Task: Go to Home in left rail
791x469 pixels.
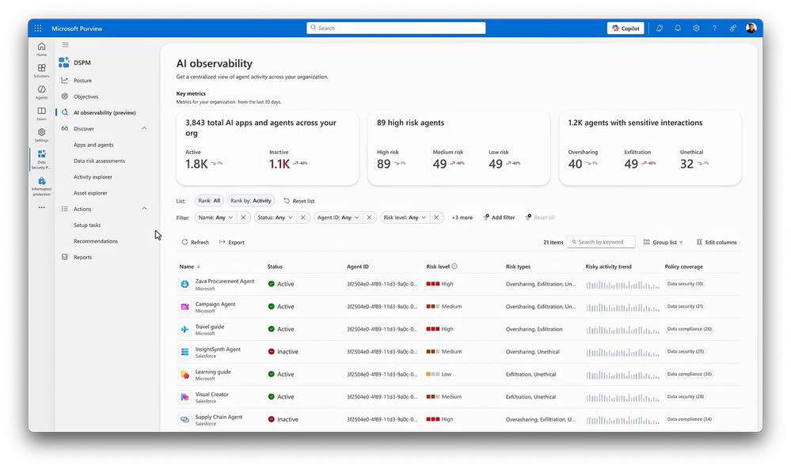Action: pyautogui.click(x=41, y=49)
